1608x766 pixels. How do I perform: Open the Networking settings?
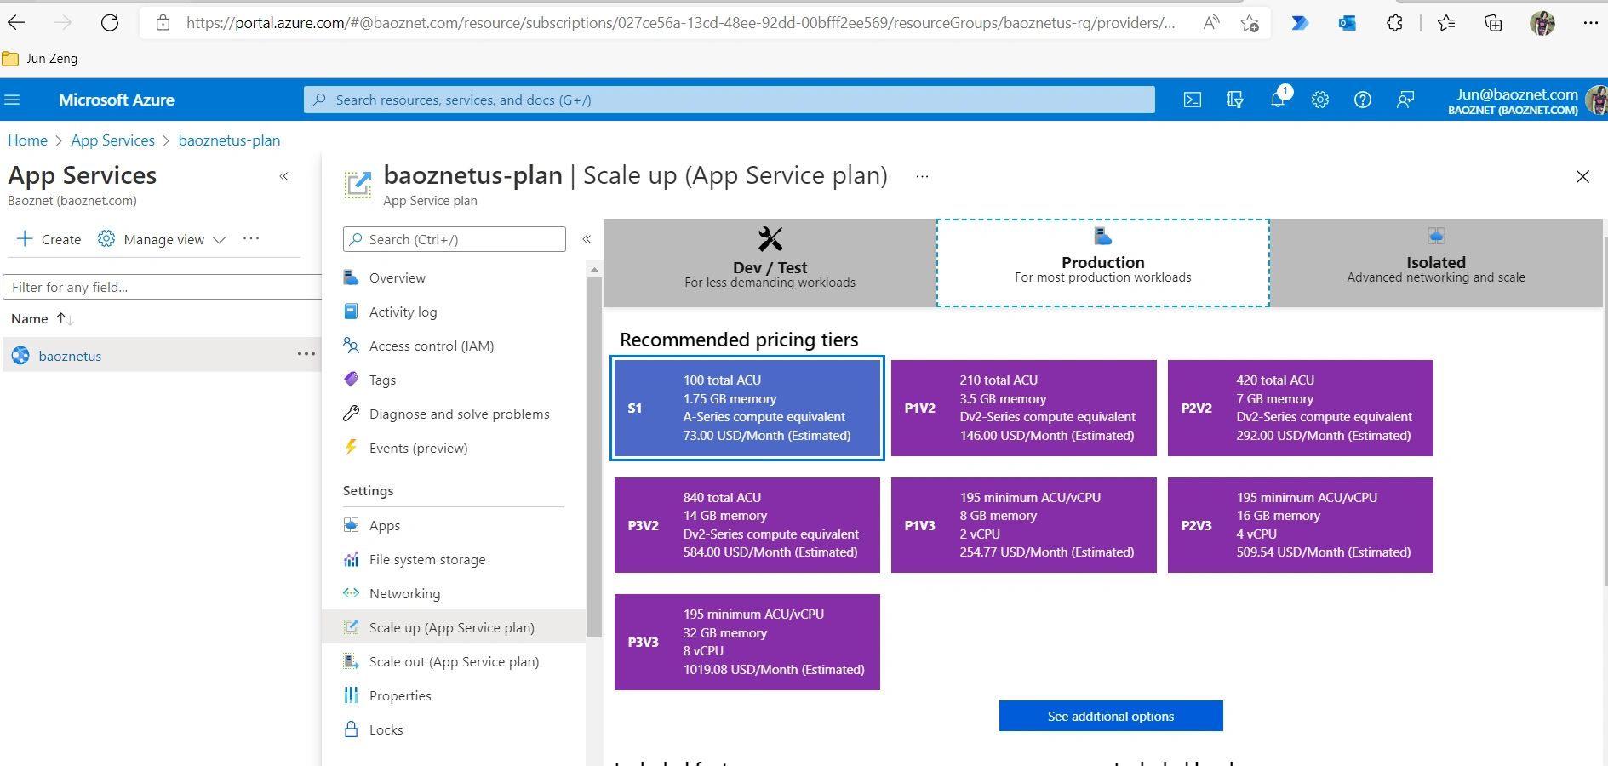(403, 593)
